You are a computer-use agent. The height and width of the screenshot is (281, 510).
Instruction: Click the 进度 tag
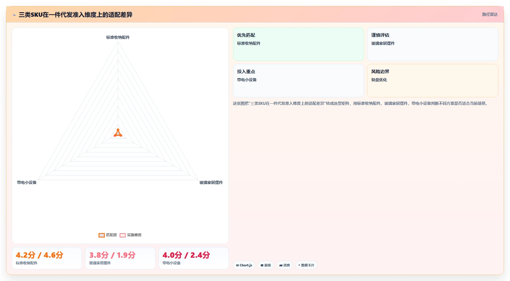click(284, 265)
